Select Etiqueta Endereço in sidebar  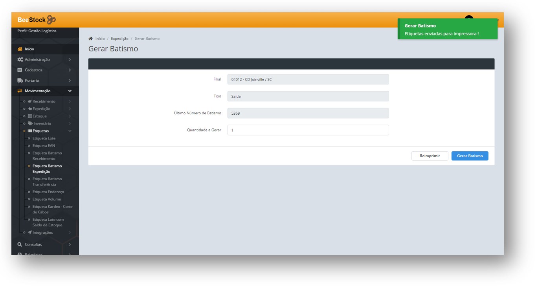point(48,192)
